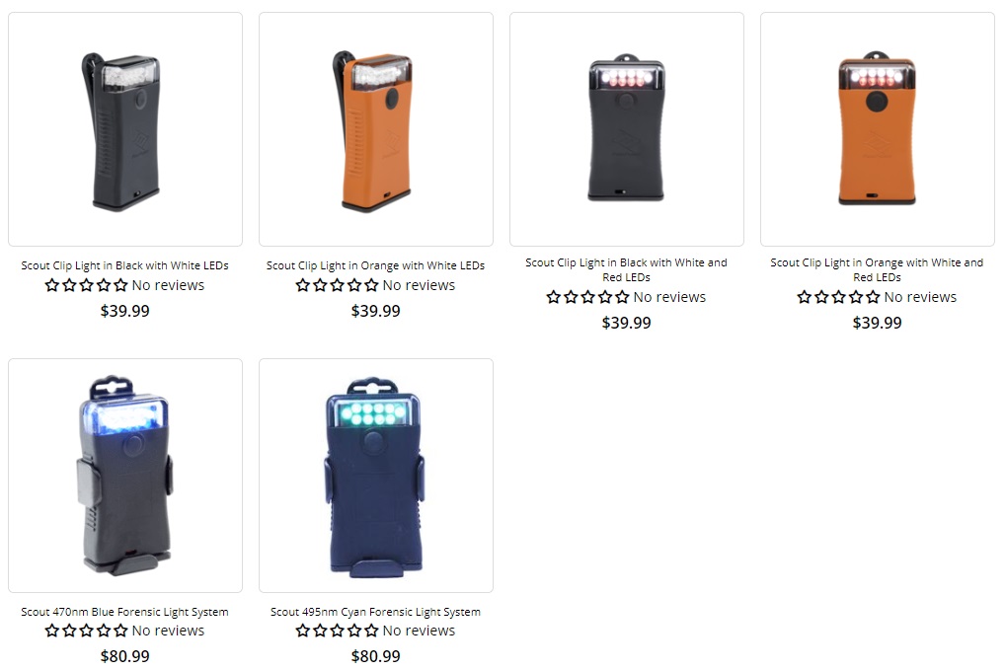This screenshot has height=670, width=1006.
Task: Open the black Scout Clip Light white LEDs image
Action: point(125,129)
